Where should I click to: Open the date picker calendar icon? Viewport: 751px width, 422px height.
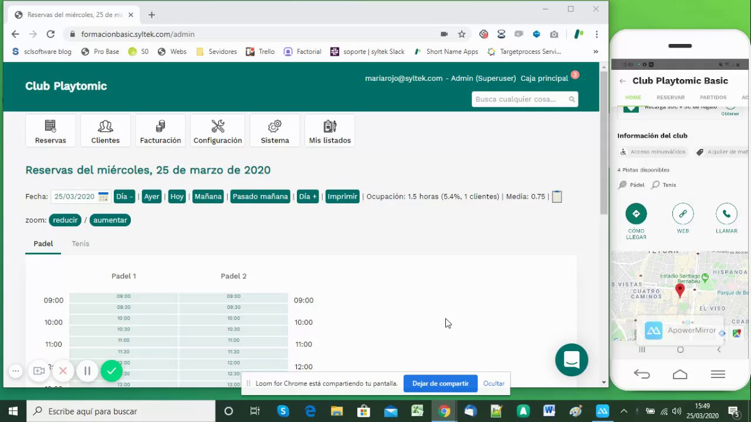[x=103, y=197]
